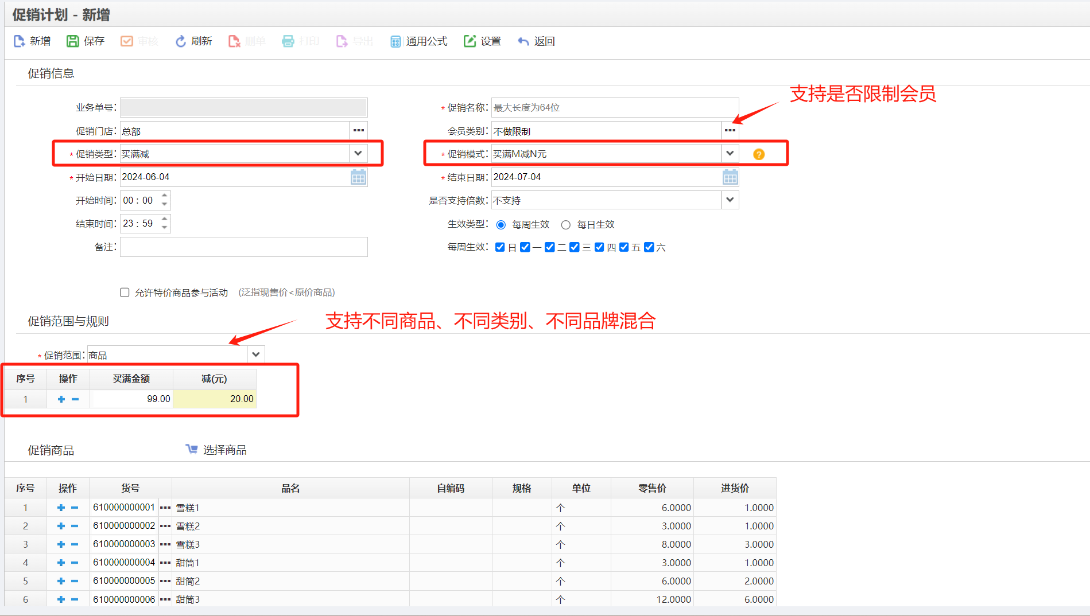Click the help icon beside 促销模式
This screenshot has height=616, width=1090.
coord(759,153)
